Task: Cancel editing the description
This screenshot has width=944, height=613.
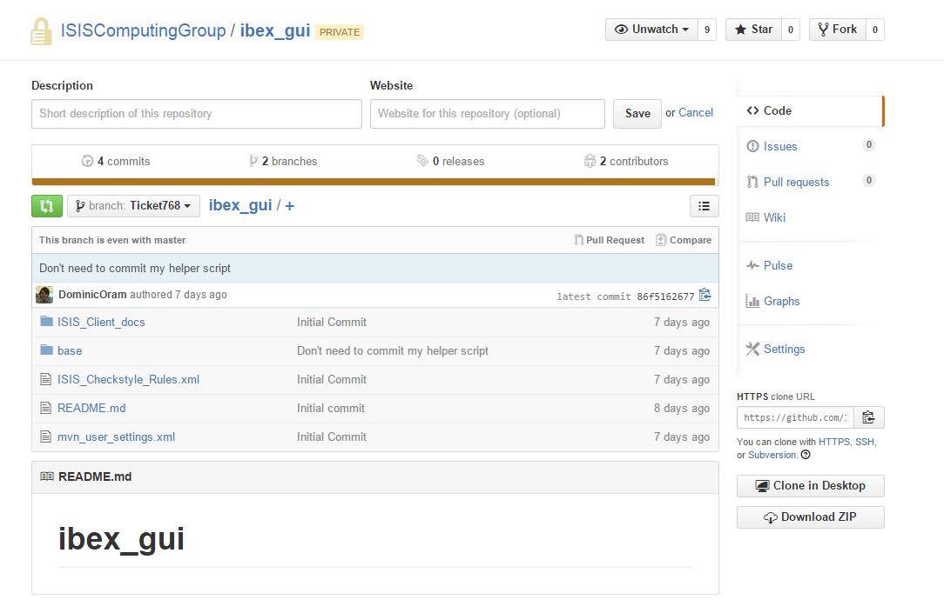Action: click(696, 112)
